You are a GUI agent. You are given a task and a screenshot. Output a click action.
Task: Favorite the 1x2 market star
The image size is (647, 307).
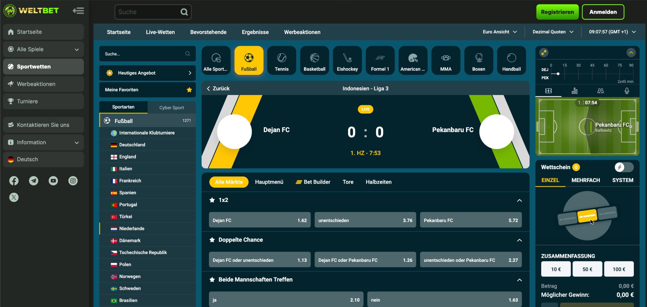tap(212, 200)
